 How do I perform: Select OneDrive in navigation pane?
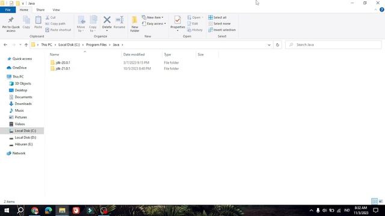[x=17, y=68]
